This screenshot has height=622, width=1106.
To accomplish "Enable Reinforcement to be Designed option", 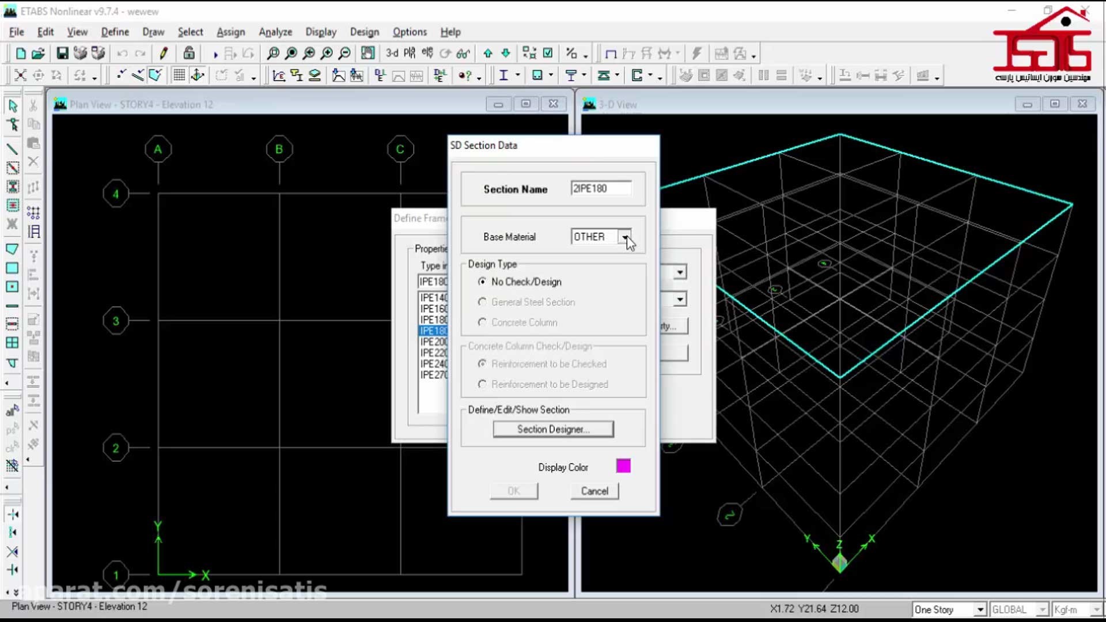I will (482, 384).
